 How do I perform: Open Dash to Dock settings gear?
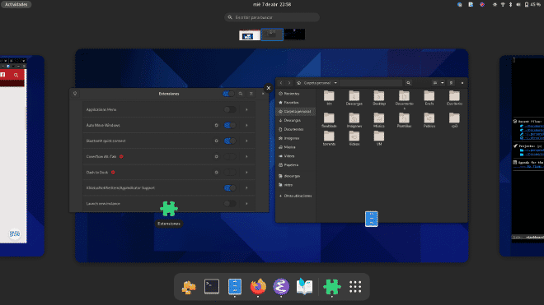pyautogui.click(x=216, y=172)
